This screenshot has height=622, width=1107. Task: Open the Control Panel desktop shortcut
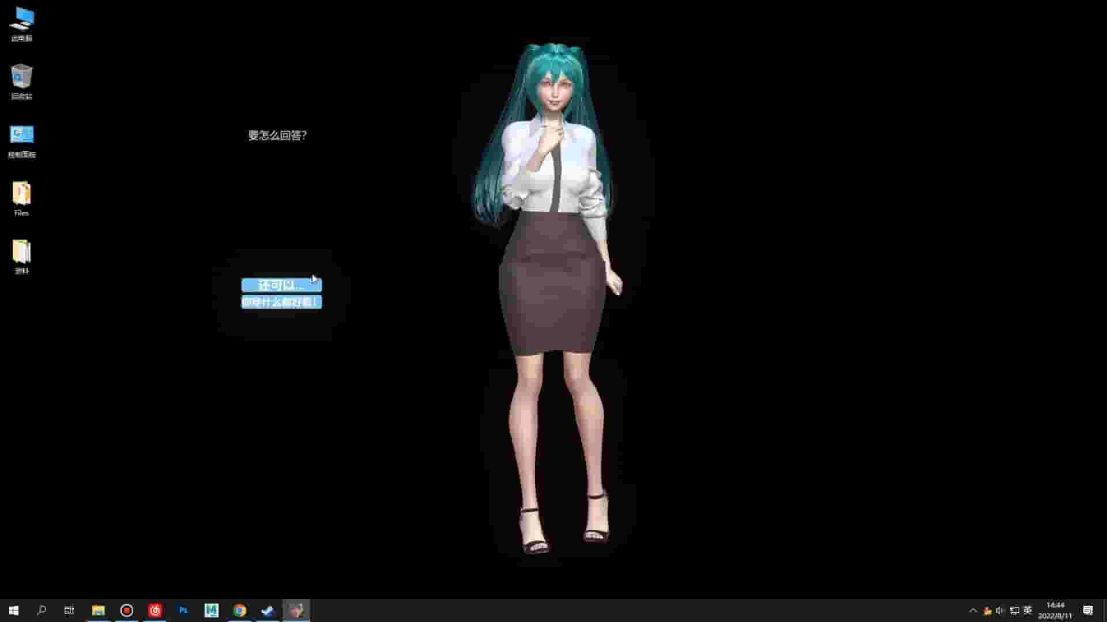point(21,136)
